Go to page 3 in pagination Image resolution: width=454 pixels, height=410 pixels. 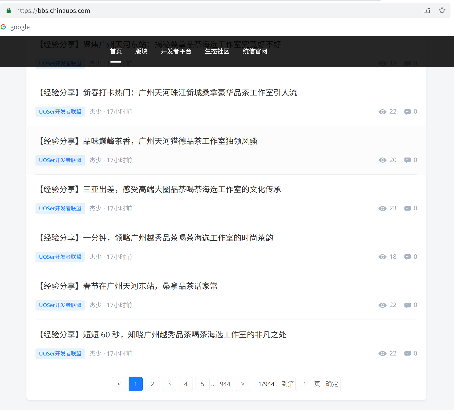[169, 384]
